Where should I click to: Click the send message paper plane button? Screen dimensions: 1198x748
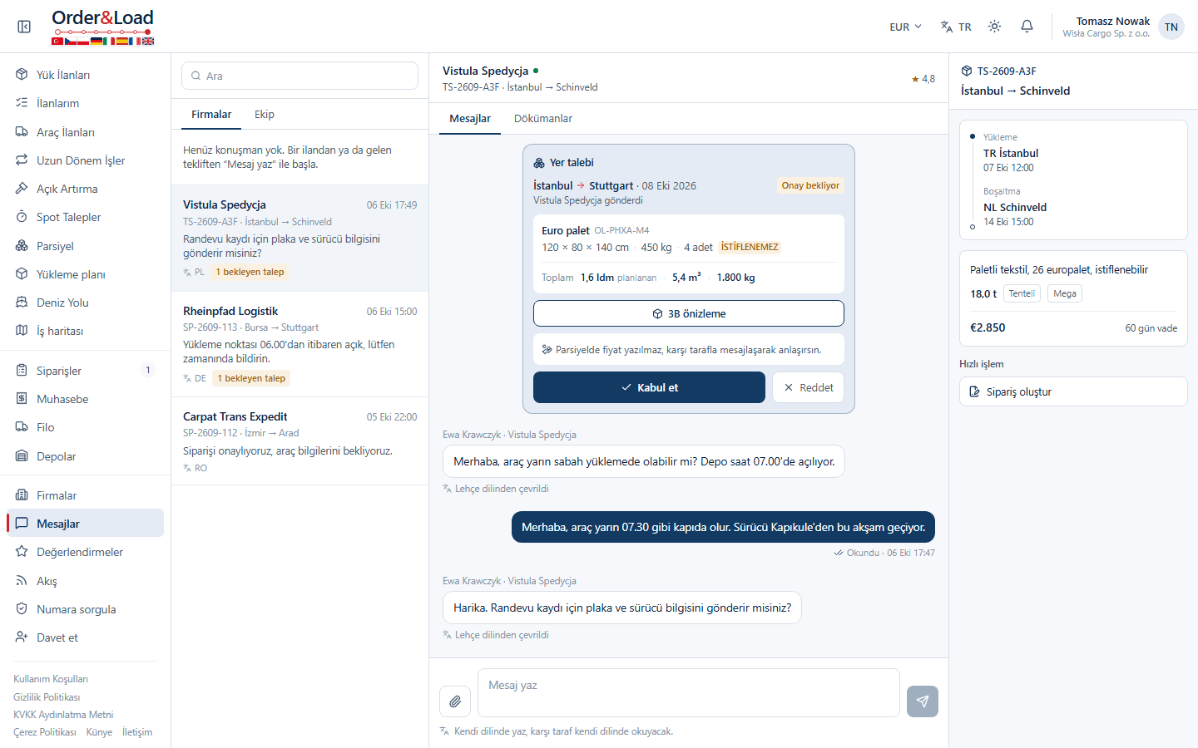(923, 701)
